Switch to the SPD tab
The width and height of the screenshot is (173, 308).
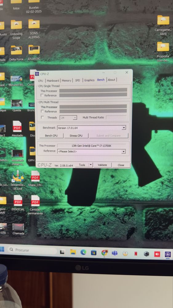[x=78, y=80]
